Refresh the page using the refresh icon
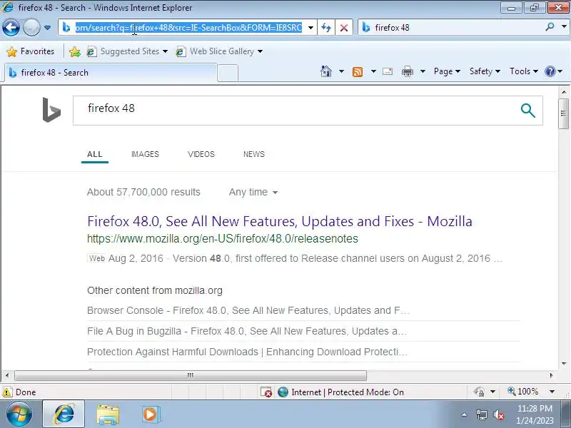This screenshot has height=428, width=571. point(326,28)
